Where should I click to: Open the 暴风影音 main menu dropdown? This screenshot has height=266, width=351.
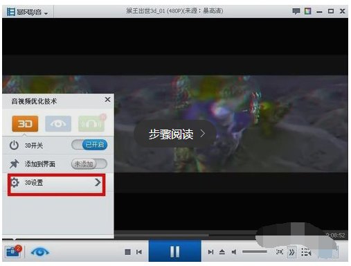point(28,12)
